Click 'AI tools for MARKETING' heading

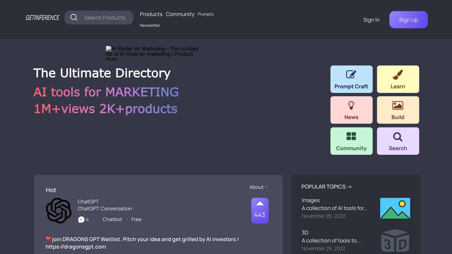tap(106, 92)
